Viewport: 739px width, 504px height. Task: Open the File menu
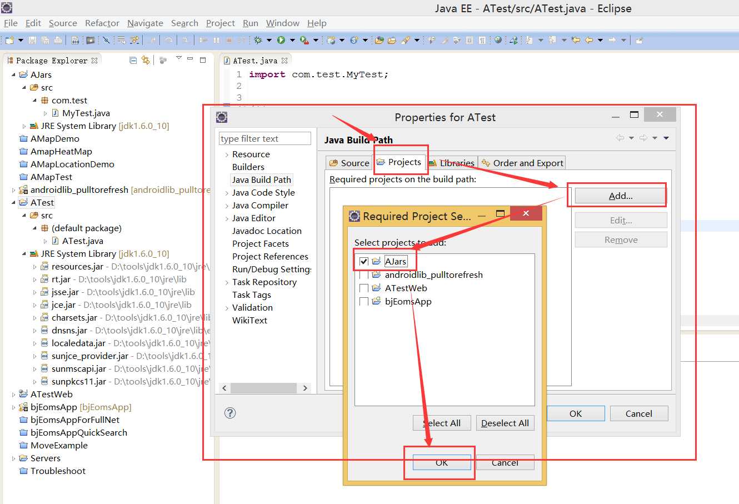[11, 23]
